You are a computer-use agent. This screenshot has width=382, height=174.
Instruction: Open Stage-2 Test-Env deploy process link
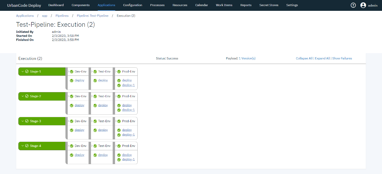coord(103,105)
